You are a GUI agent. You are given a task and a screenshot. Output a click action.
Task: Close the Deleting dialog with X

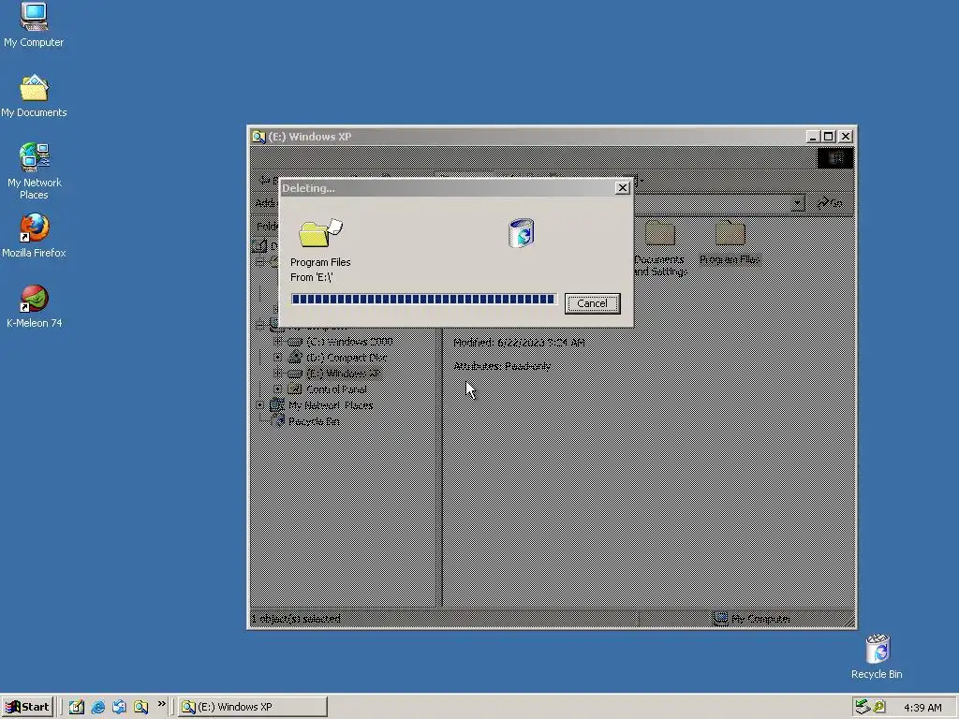622,187
